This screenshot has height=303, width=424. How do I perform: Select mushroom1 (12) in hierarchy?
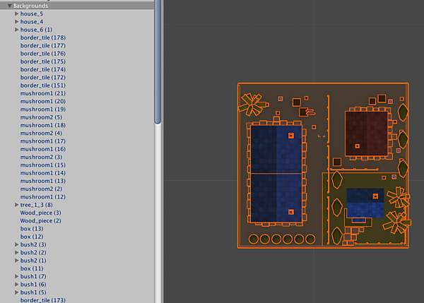pyautogui.click(x=42, y=196)
